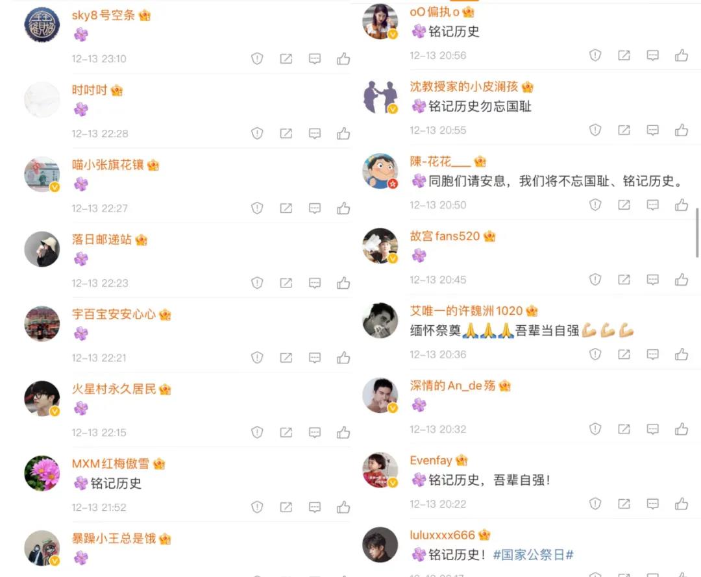Like 艾唯一的许魏洲1020's comment
The width and height of the screenshot is (701, 577).
point(682,354)
